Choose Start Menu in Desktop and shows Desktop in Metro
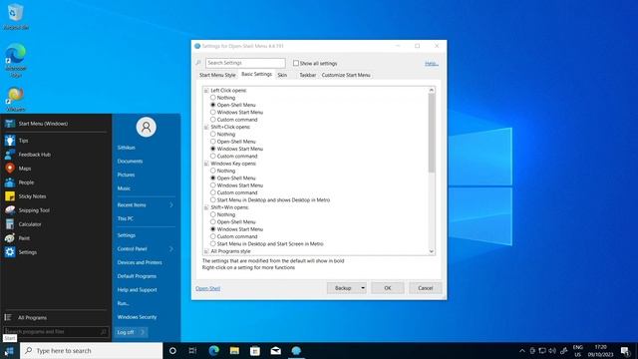Image resolution: width=638 pixels, height=359 pixels. click(x=212, y=199)
